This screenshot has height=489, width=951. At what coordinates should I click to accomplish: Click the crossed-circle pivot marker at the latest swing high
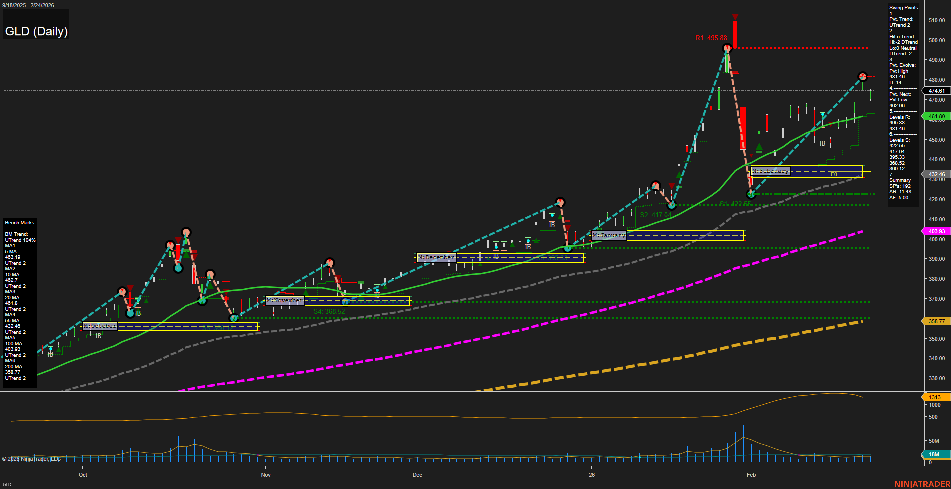tap(863, 76)
